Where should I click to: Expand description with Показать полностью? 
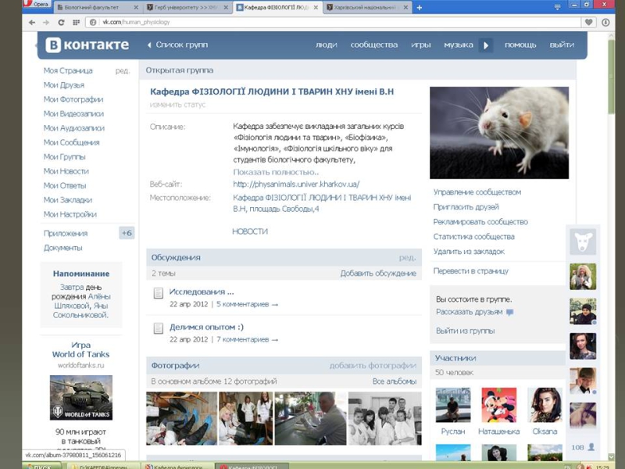(x=276, y=172)
